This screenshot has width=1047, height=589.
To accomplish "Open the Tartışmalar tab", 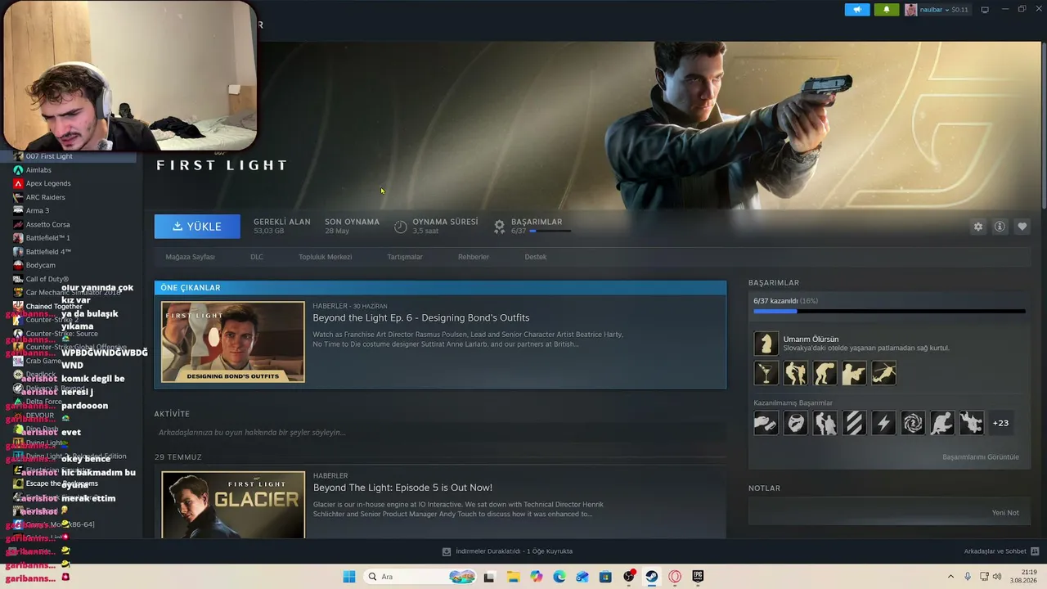I will tap(405, 257).
